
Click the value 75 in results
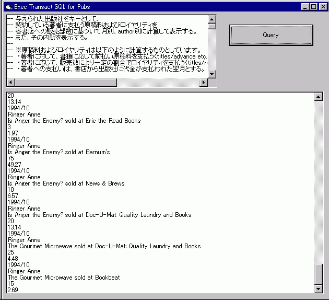(x=10, y=158)
